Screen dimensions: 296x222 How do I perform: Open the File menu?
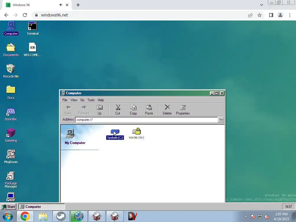[x=65, y=100]
